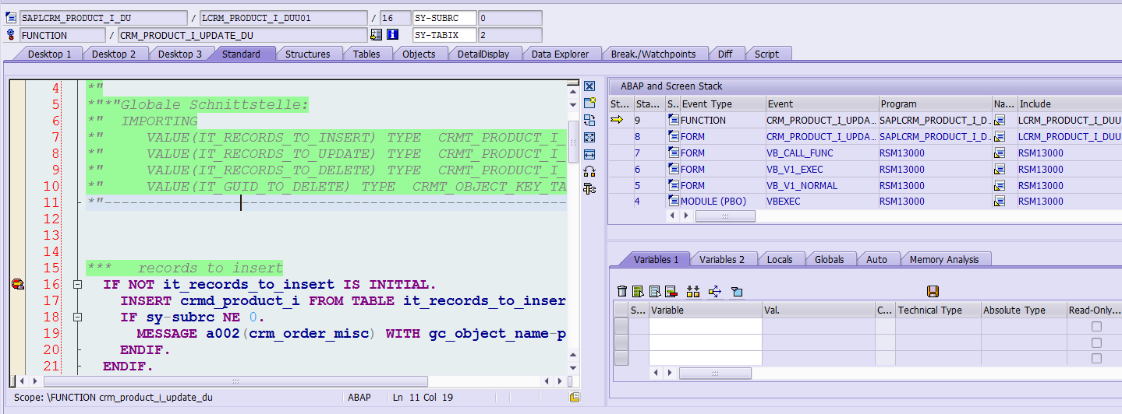Close the source code tool

point(589,86)
